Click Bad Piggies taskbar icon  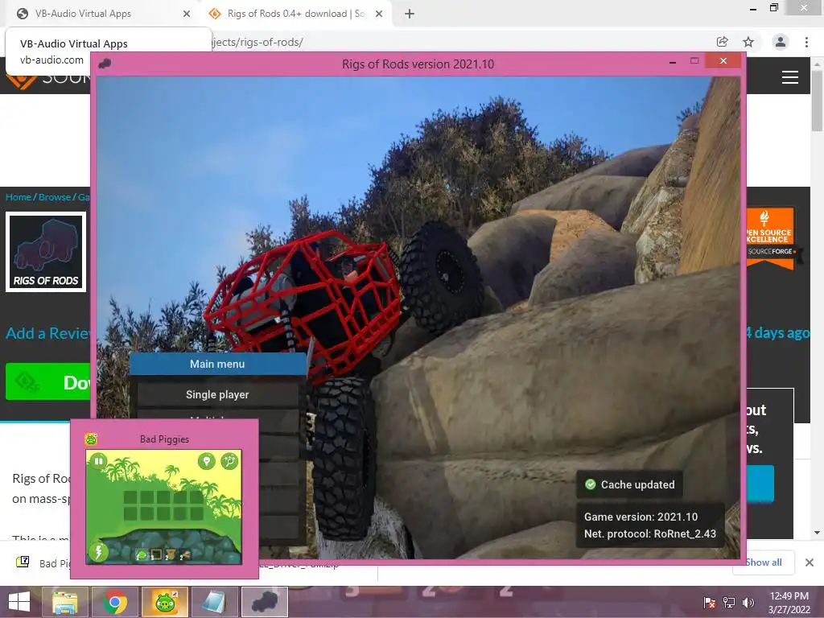(x=164, y=602)
